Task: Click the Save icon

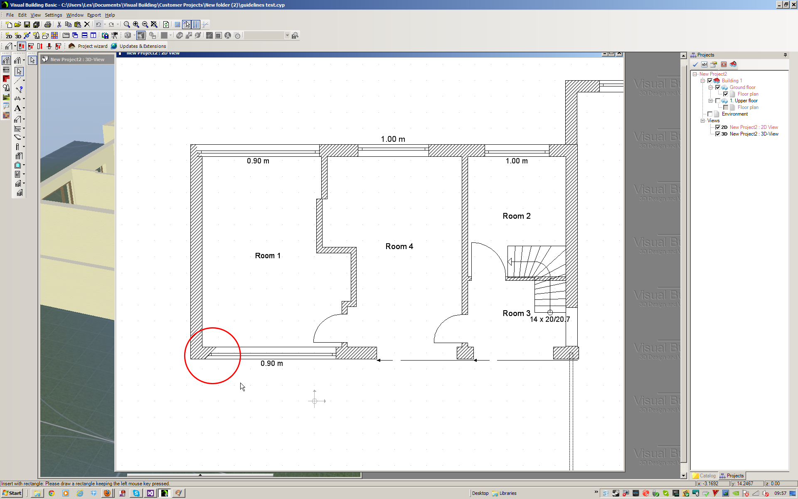Action: point(26,24)
